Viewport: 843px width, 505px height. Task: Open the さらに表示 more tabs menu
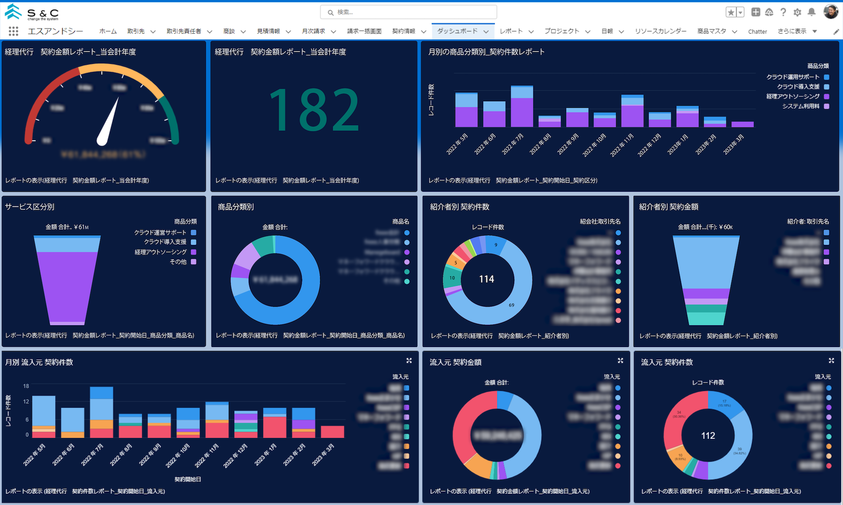click(x=797, y=31)
